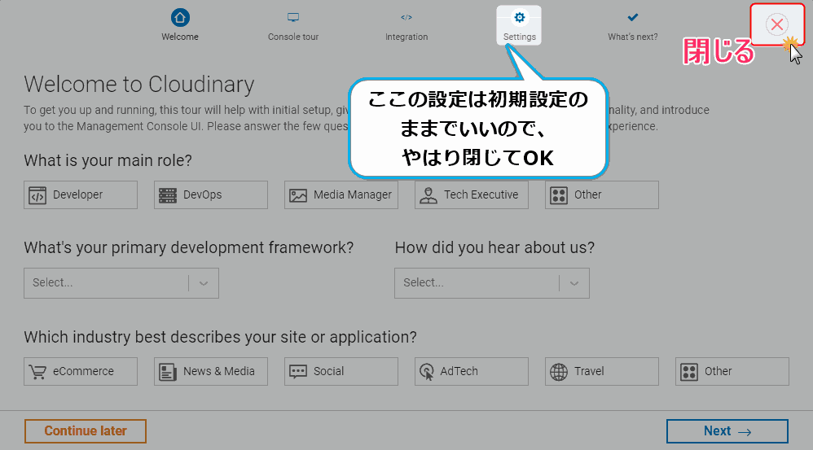Go to the Settings step label
The image size is (813, 450).
(519, 37)
